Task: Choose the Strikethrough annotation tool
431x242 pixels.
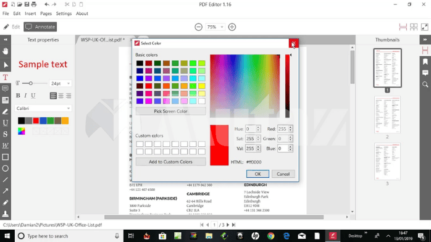Action: point(5,135)
